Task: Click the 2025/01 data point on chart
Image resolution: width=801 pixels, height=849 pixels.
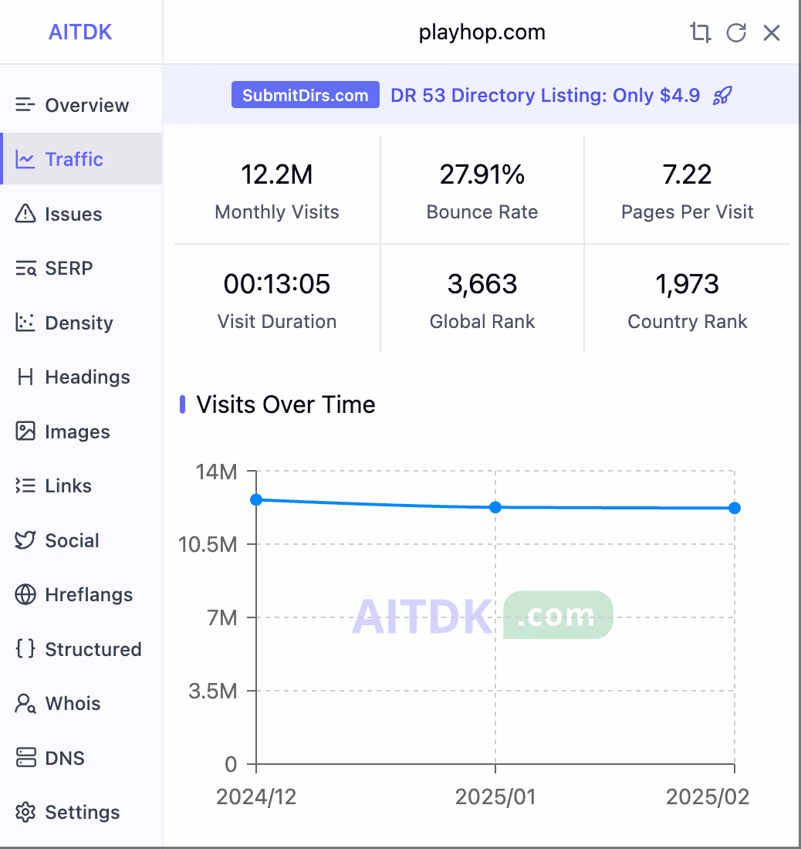Action: 495,507
